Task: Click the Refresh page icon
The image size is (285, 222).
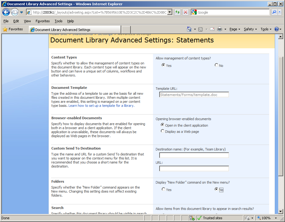Action: (177, 12)
